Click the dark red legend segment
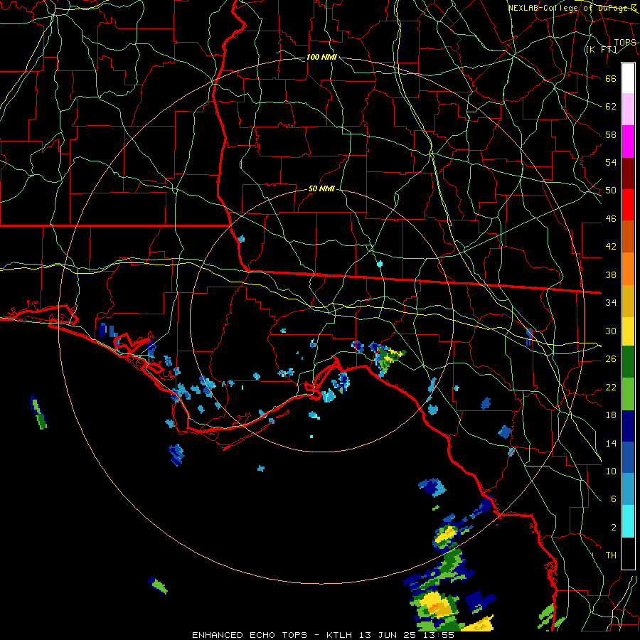Viewport: 640px width, 640px height. (628, 173)
